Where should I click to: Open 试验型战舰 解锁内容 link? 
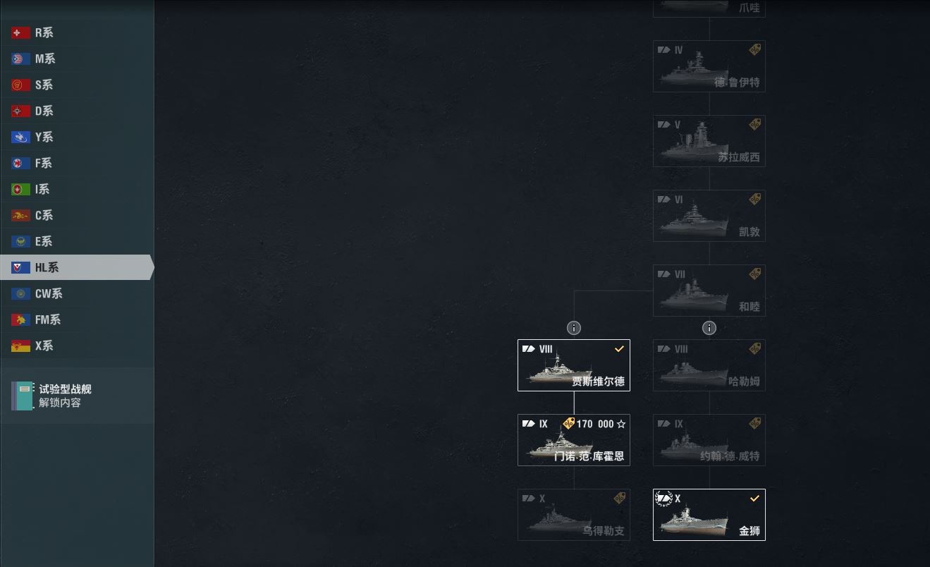[x=60, y=403]
